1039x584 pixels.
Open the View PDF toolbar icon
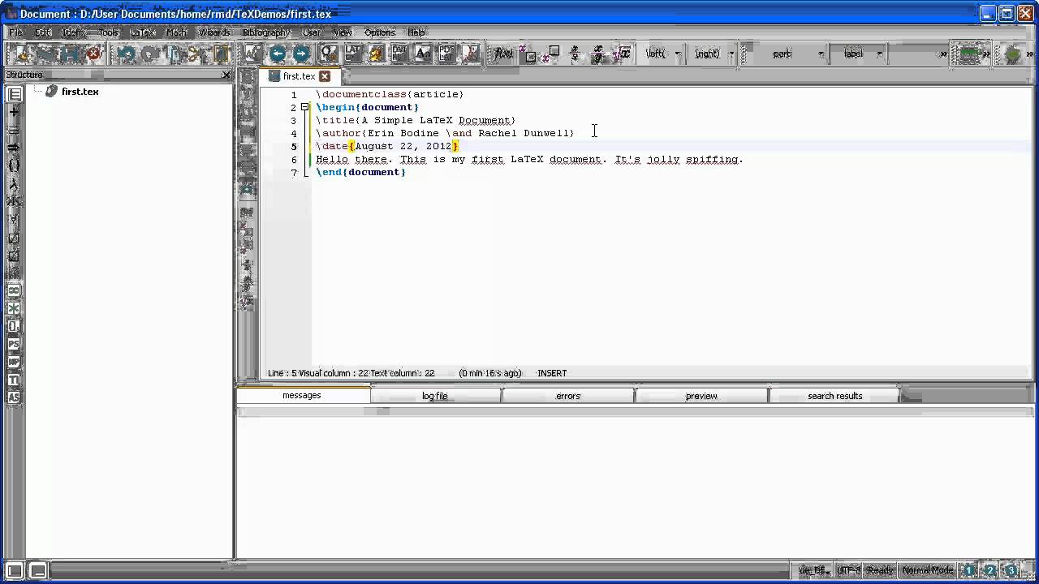470,54
